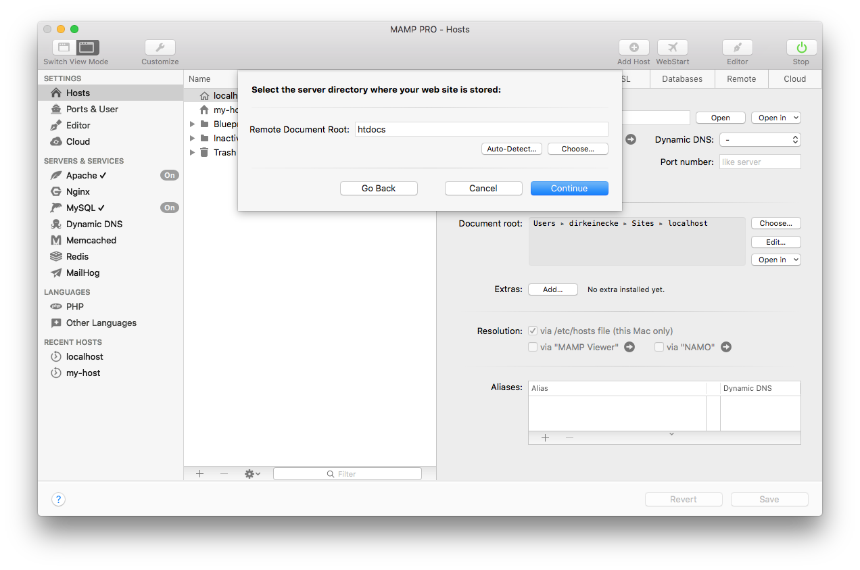Screen dimensions: 860x570
Task: Click the Customize toolbar icon
Action: (160, 47)
